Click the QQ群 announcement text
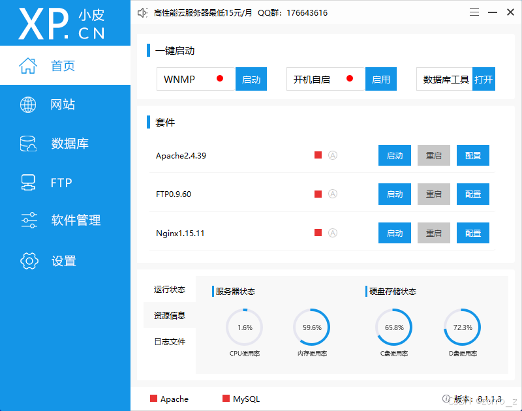Viewport: 522px width, 411px height. coord(292,12)
